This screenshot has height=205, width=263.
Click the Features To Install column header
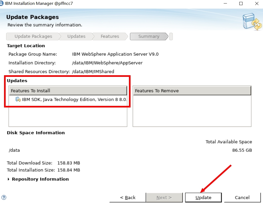(x=68, y=91)
